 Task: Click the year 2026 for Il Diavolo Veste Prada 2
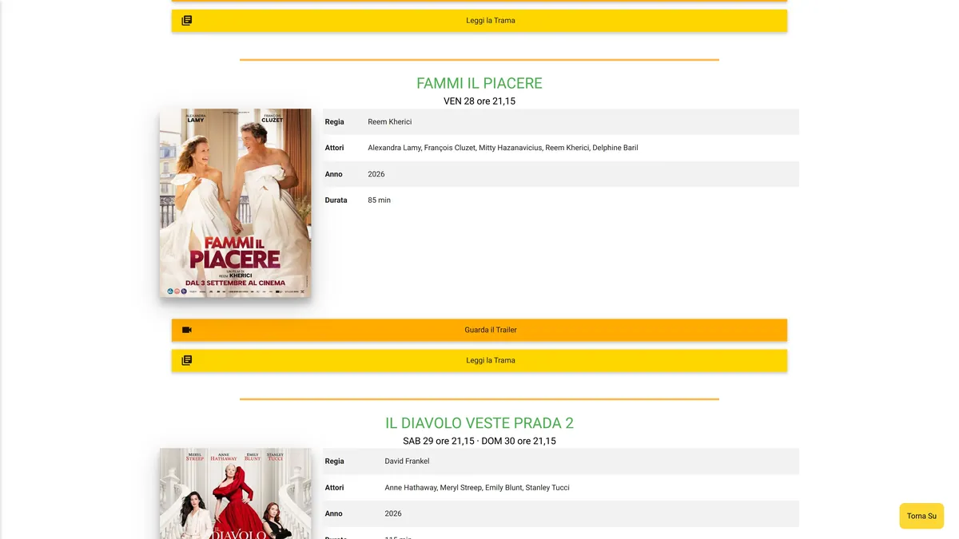[x=394, y=514]
